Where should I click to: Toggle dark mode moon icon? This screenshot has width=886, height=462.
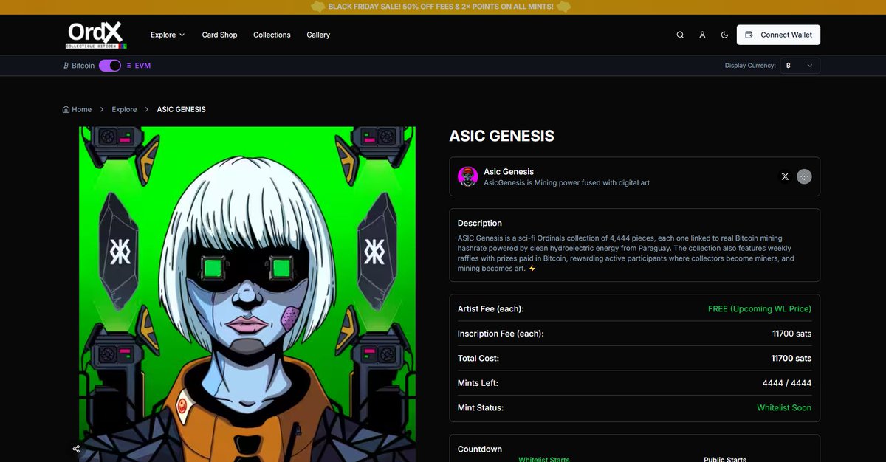(724, 35)
